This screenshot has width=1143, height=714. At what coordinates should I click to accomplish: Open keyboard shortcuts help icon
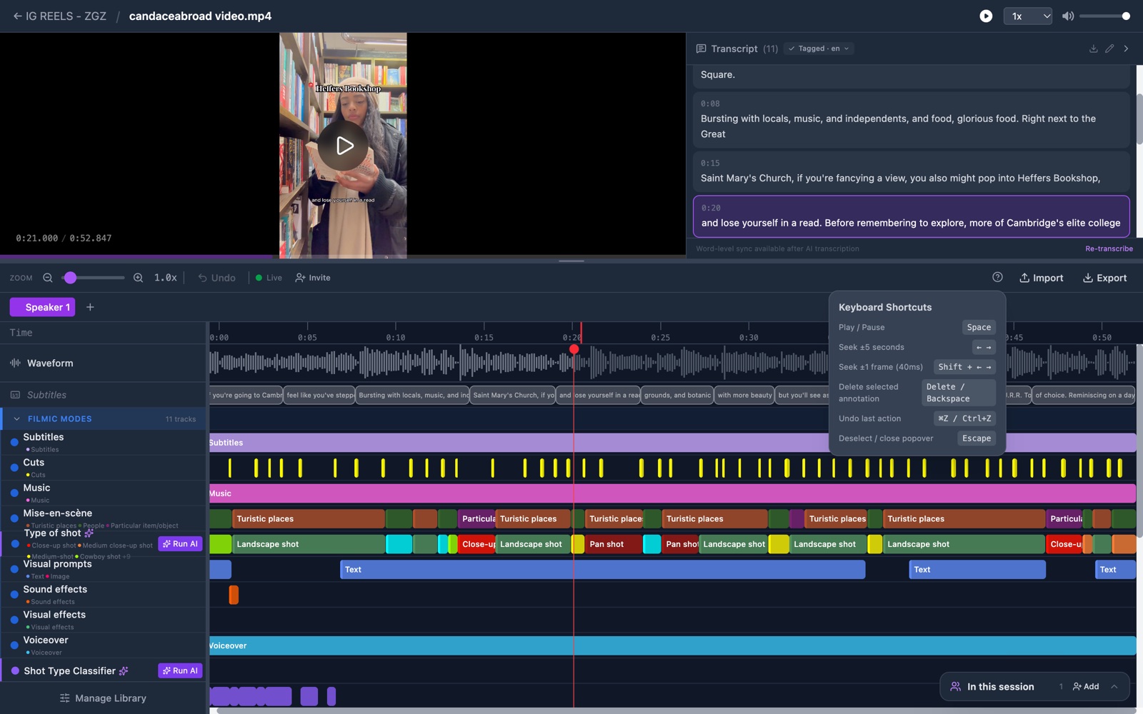coord(997,278)
